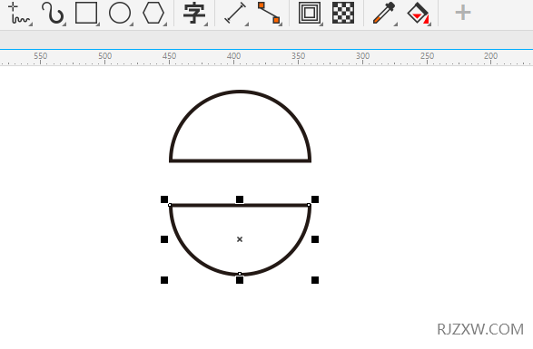This screenshot has width=533, height=349.
Task: Activate the Polygon tool
Action: click(153, 13)
